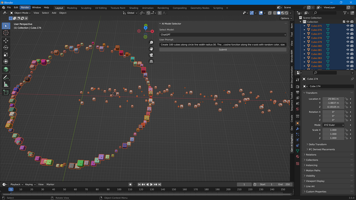Click the Submit button
356x200 pixels.
pyautogui.click(x=223, y=49)
